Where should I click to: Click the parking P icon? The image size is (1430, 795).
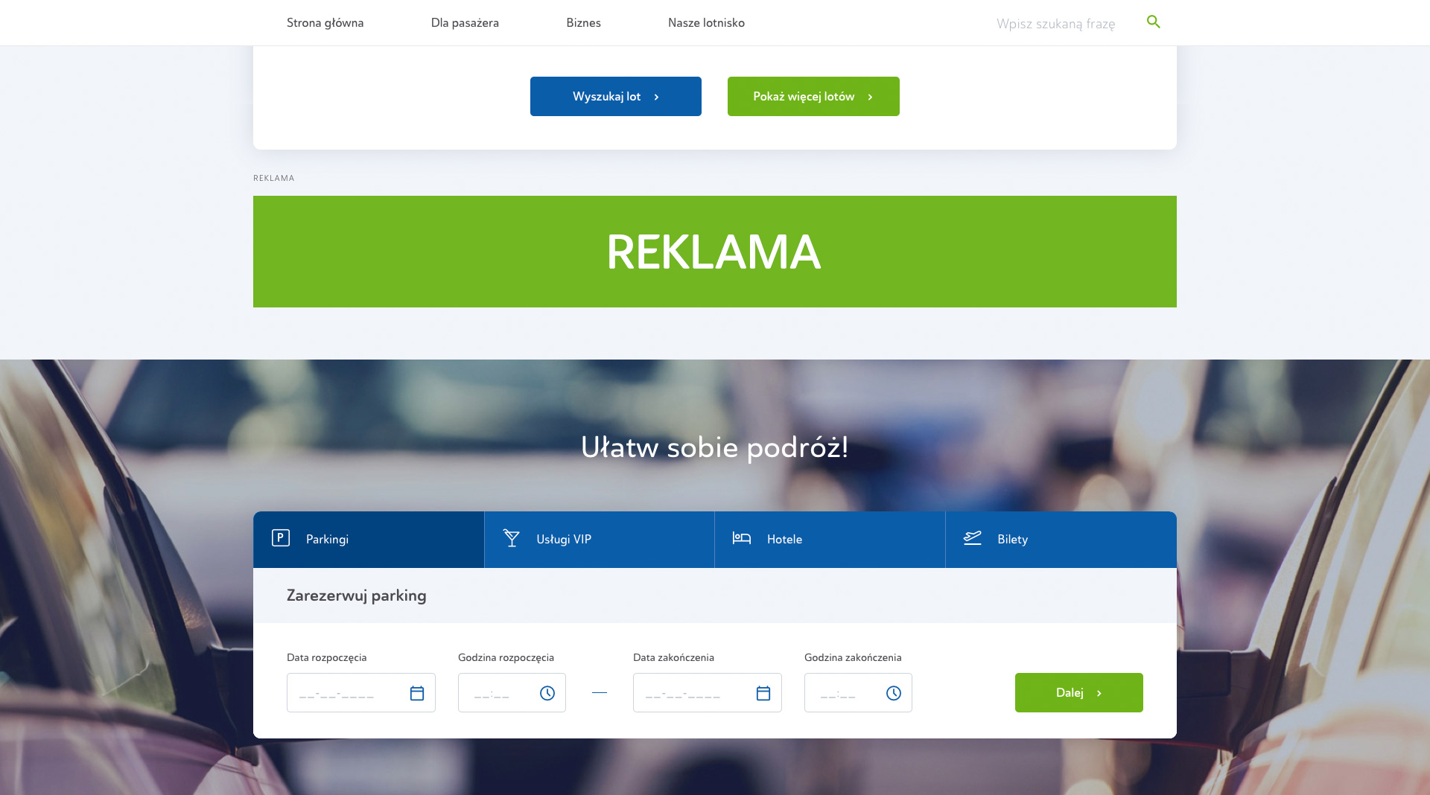click(281, 537)
